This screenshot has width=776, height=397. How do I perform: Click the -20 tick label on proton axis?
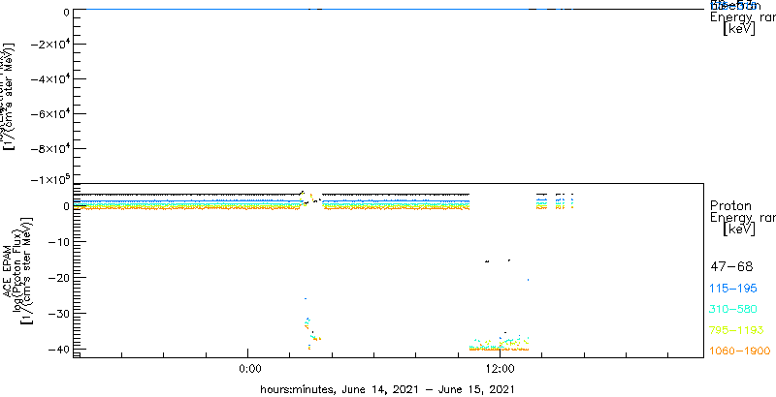coord(57,278)
